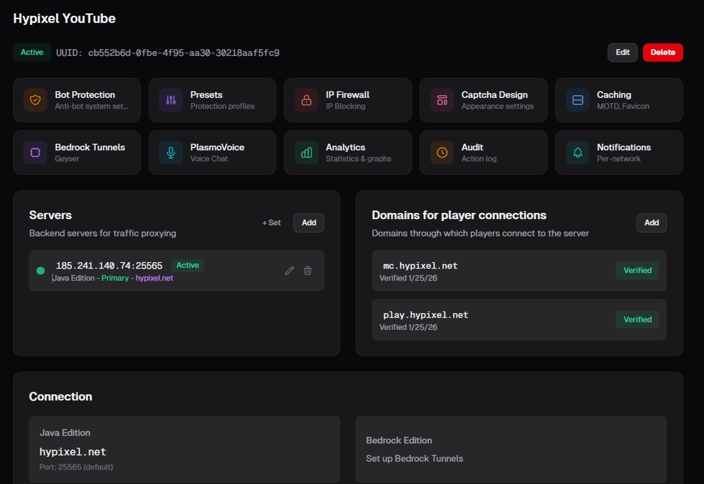Click the hypixel.net purple link
Screen dimensions: 704x484
pyautogui.click(x=154, y=278)
